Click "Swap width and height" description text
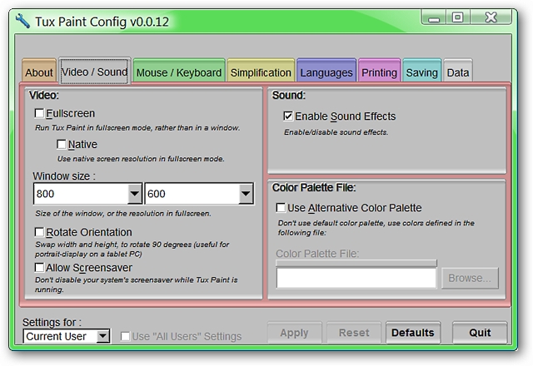Viewport: 533px width, 366px height. pyautogui.click(x=132, y=249)
